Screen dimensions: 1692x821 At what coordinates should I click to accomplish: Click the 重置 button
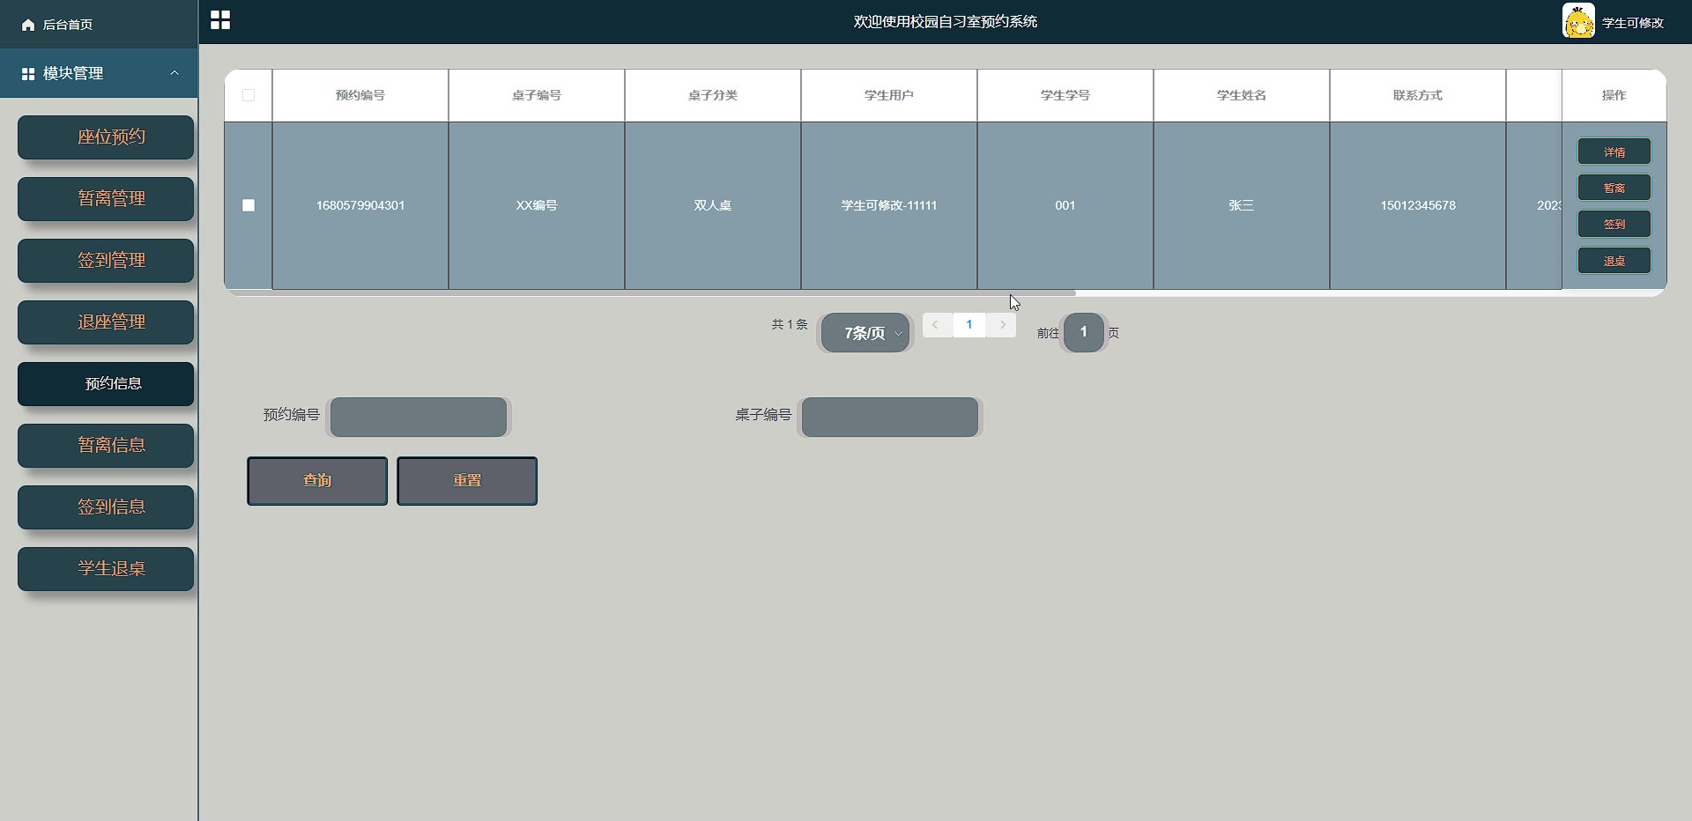pyautogui.click(x=467, y=481)
